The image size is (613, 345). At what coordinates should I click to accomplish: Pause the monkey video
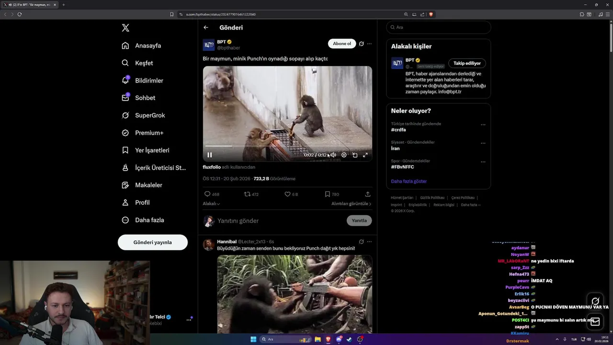click(x=209, y=155)
